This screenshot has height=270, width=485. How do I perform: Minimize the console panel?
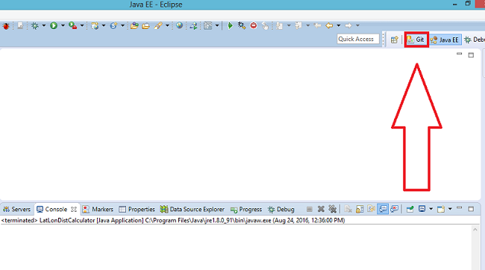[460, 208]
